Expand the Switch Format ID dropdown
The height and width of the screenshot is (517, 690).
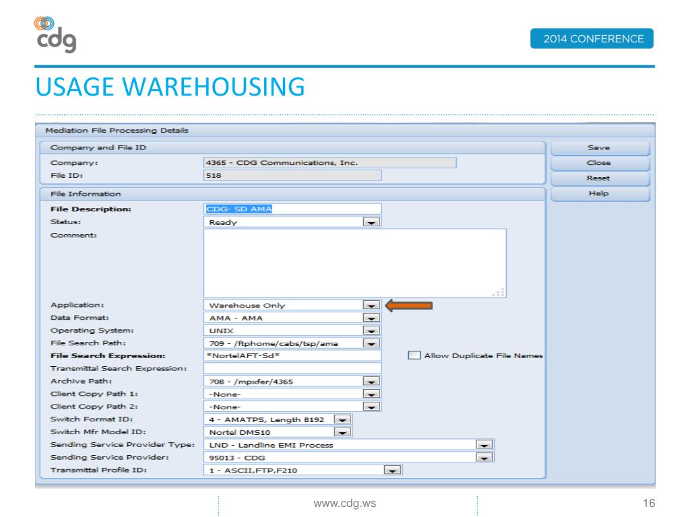click(342, 419)
